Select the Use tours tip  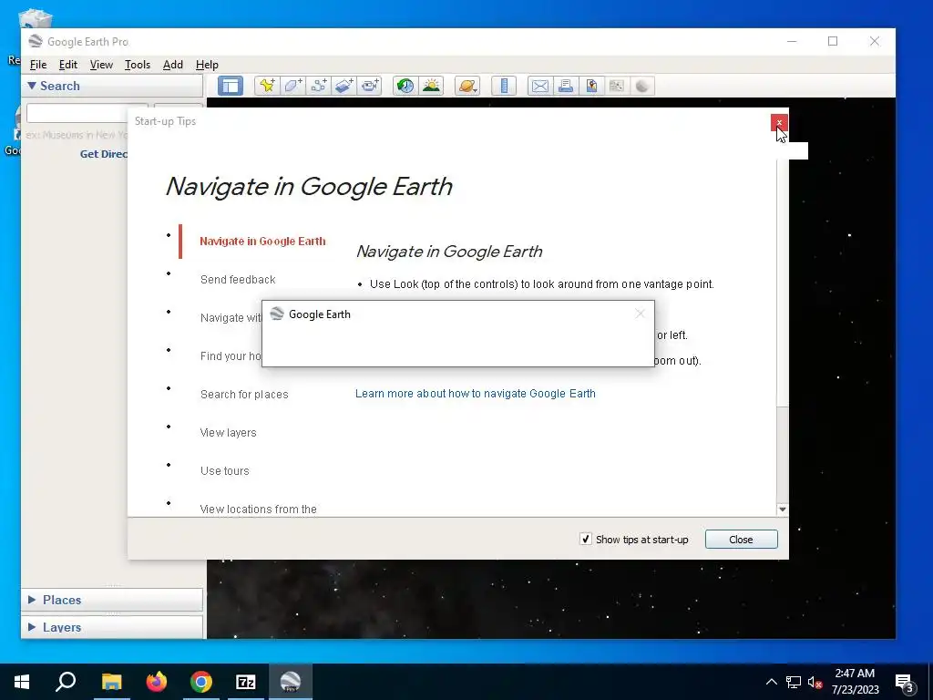pos(224,471)
